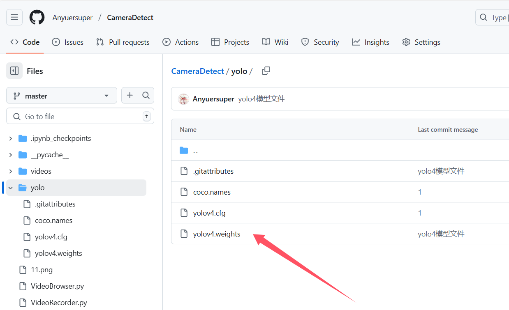Open the master branch dropdown
Image resolution: width=509 pixels, height=310 pixels.
pos(62,96)
